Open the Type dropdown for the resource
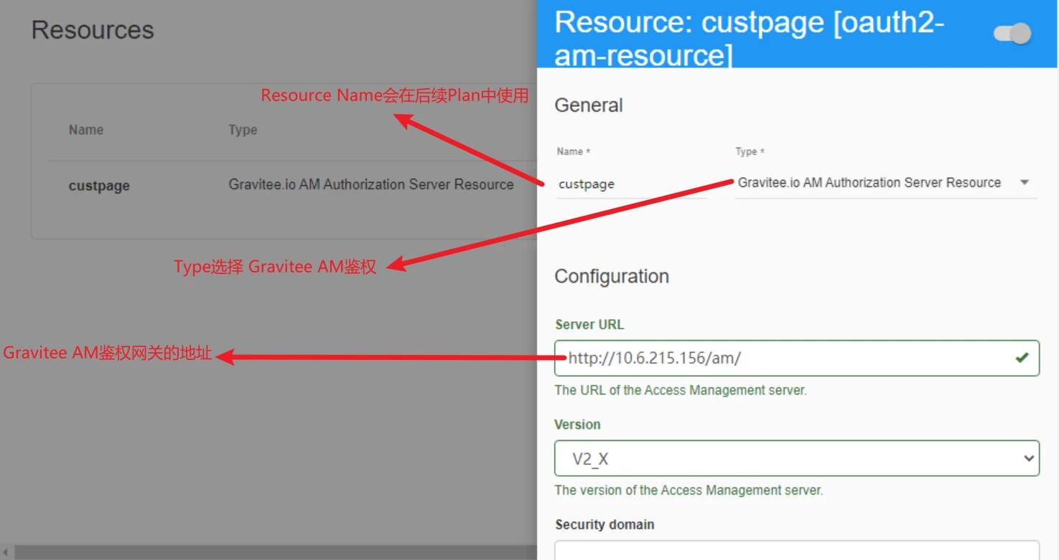 pyautogui.click(x=886, y=183)
